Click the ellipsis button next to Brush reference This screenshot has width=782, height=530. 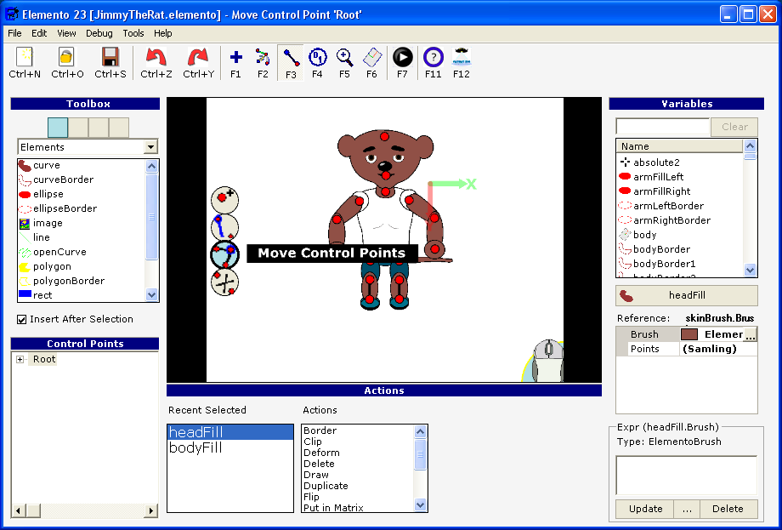click(x=752, y=333)
